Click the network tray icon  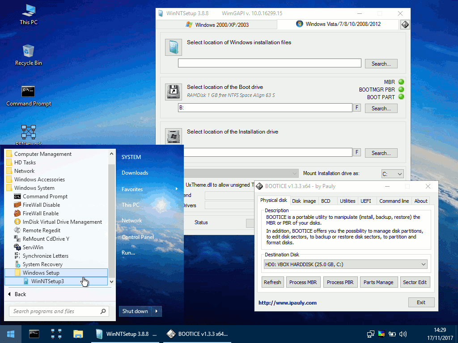(371, 334)
